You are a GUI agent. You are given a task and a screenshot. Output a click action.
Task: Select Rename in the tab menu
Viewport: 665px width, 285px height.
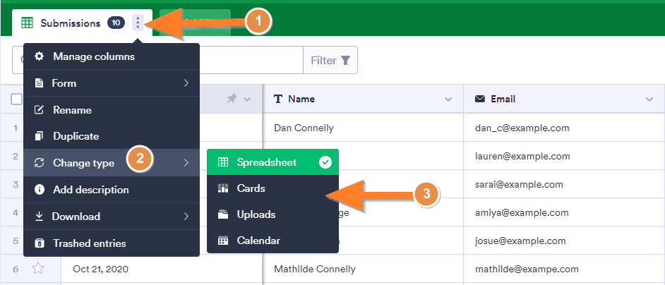(x=72, y=110)
